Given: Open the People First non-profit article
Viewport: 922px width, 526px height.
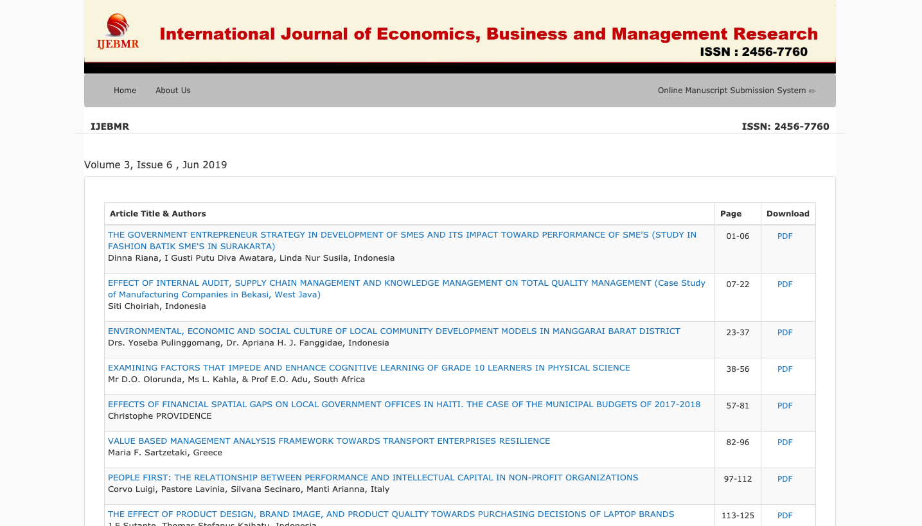Looking at the screenshot, I should click(x=373, y=478).
